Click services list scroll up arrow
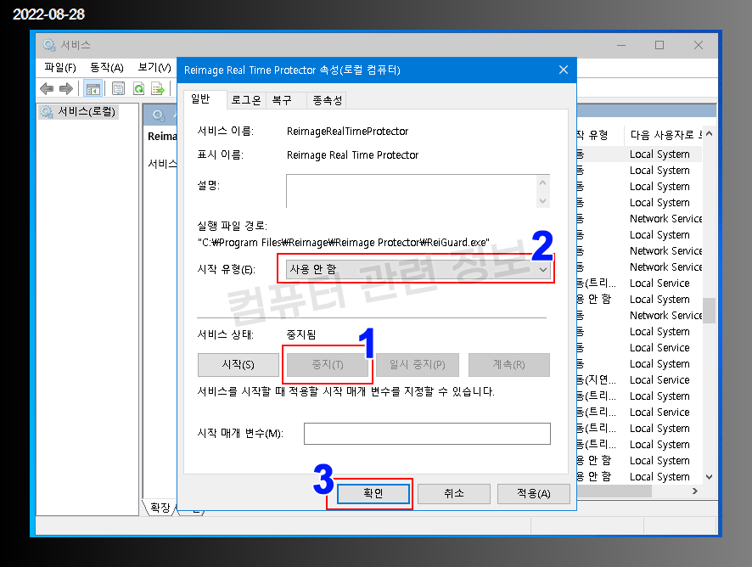Image resolution: width=752 pixels, height=567 pixels. pos(710,134)
